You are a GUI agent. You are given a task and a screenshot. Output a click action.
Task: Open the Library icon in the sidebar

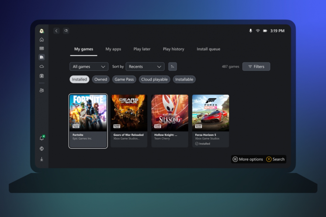point(42,57)
